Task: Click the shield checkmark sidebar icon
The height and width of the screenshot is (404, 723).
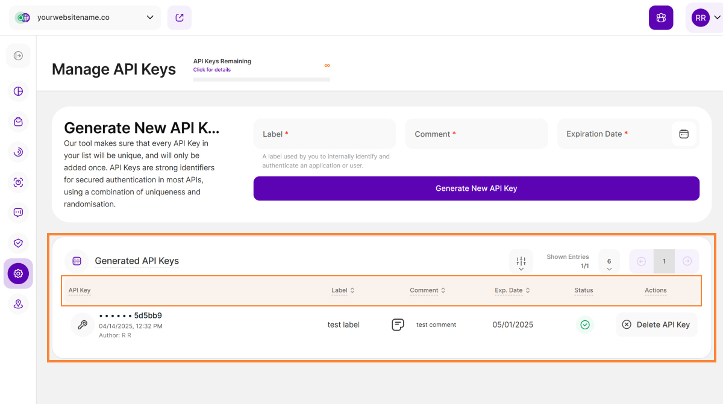Action: point(18,243)
